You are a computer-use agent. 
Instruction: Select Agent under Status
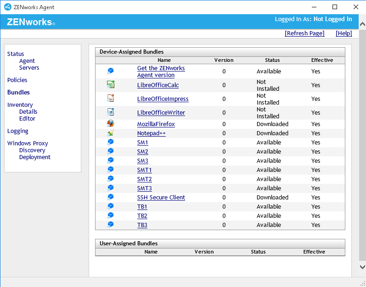(27, 61)
